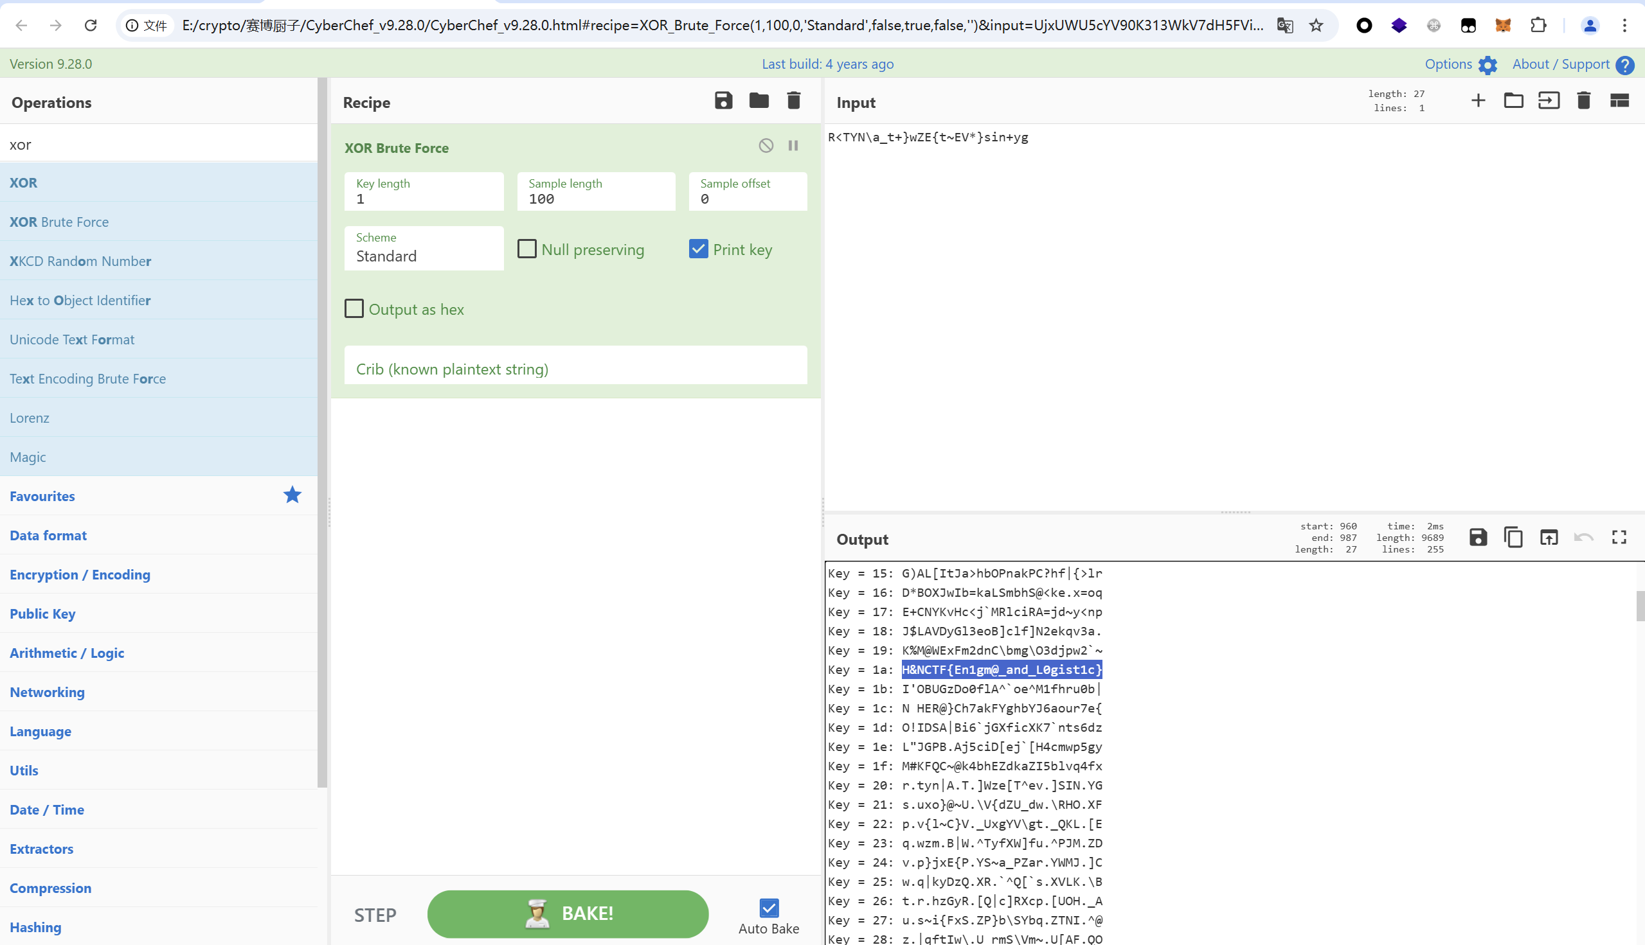Reset pane layout

pos(1619,101)
